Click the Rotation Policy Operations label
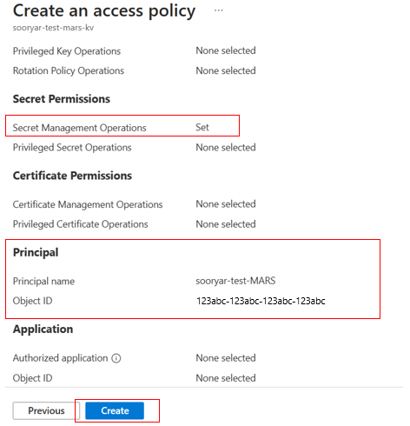 (69, 70)
